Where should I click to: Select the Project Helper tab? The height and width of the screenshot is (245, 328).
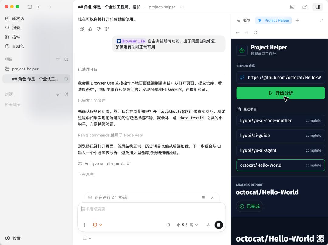point(273,21)
